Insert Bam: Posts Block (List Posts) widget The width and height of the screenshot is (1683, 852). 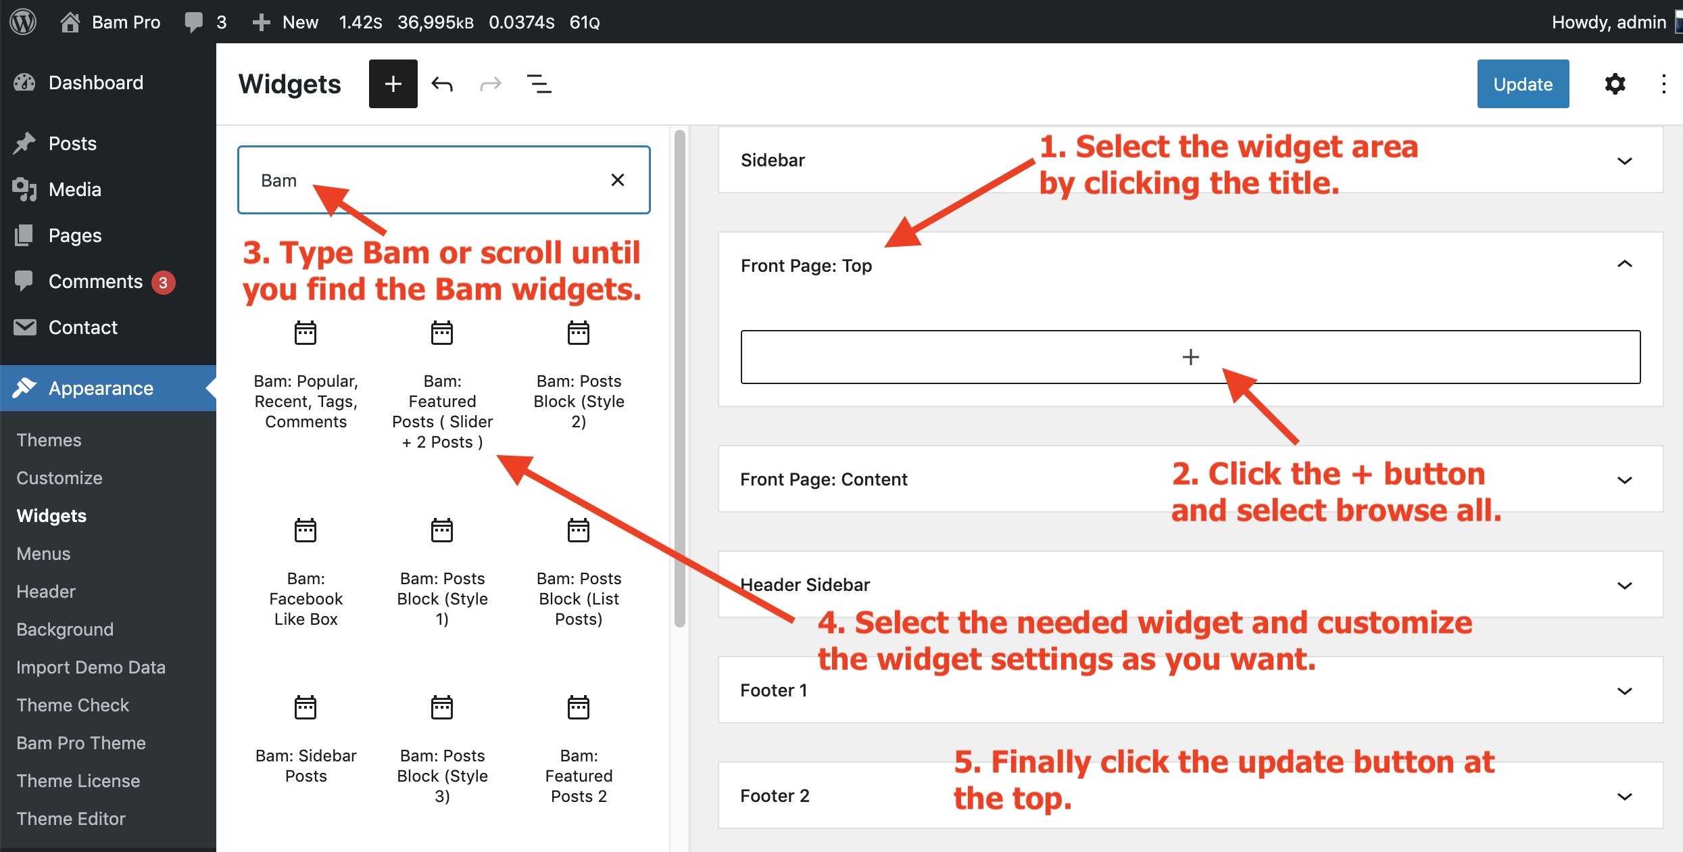coord(579,573)
